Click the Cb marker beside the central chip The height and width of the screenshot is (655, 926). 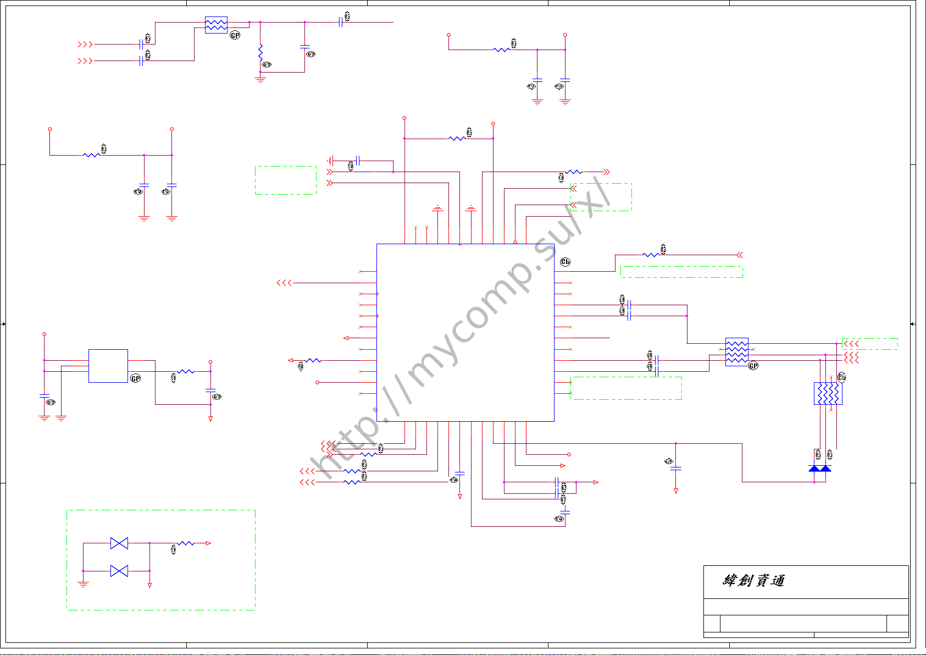[x=565, y=262]
